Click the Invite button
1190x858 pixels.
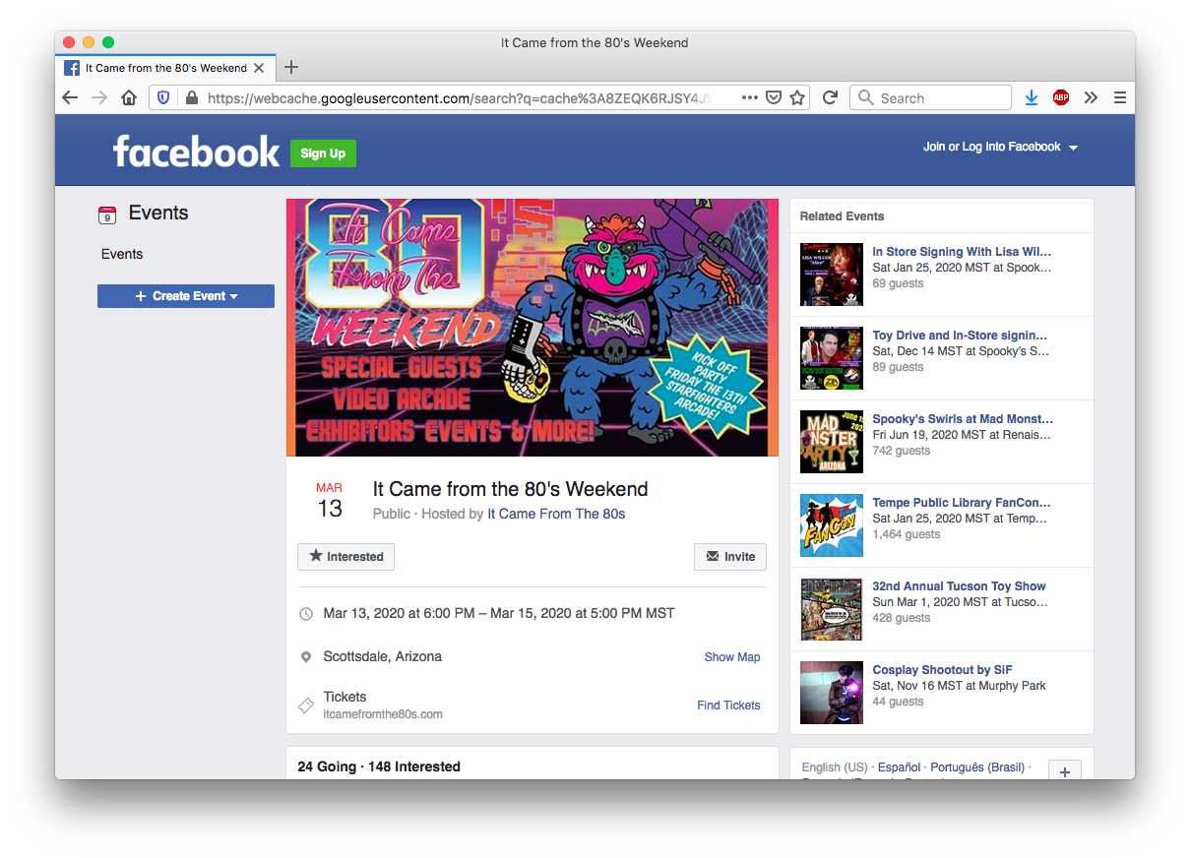(x=730, y=557)
